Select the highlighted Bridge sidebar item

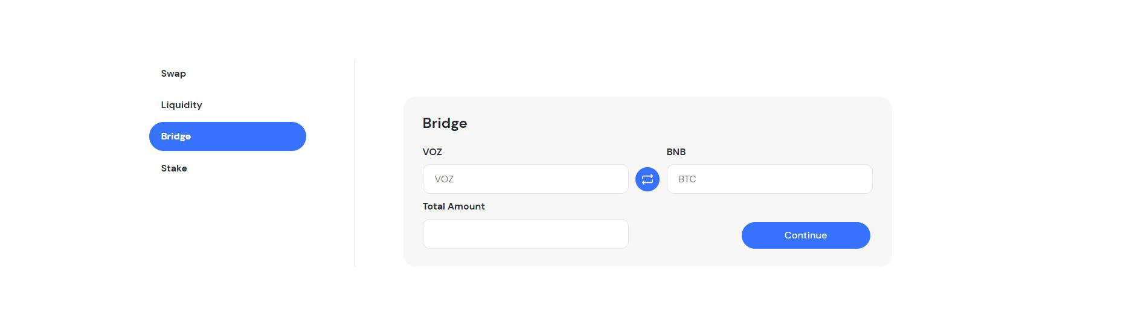tap(227, 136)
